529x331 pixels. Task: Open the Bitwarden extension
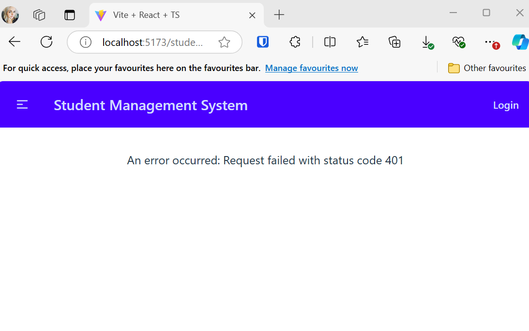[262, 42]
